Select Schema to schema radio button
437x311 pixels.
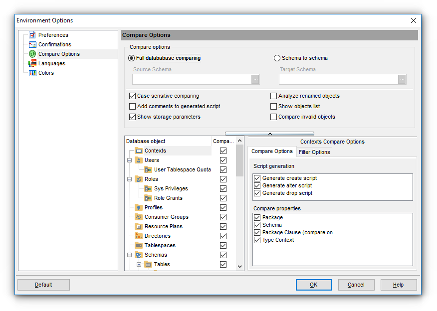click(x=277, y=58)
